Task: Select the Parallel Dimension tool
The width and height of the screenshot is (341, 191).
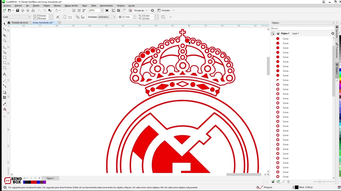Action: tap(5, 81)
